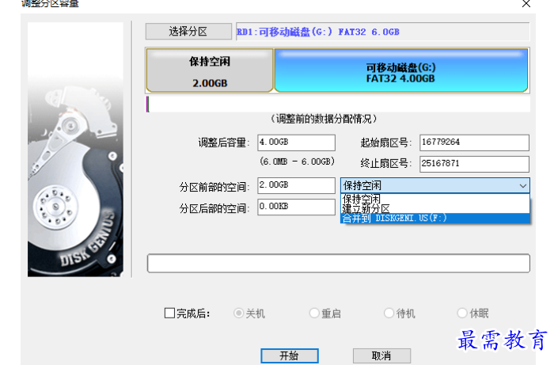Image resolution: width=554 pixels, height=365 pixels.
Task: Choose 保持空闲 in the dropdown list
Action: click(435, 199)
